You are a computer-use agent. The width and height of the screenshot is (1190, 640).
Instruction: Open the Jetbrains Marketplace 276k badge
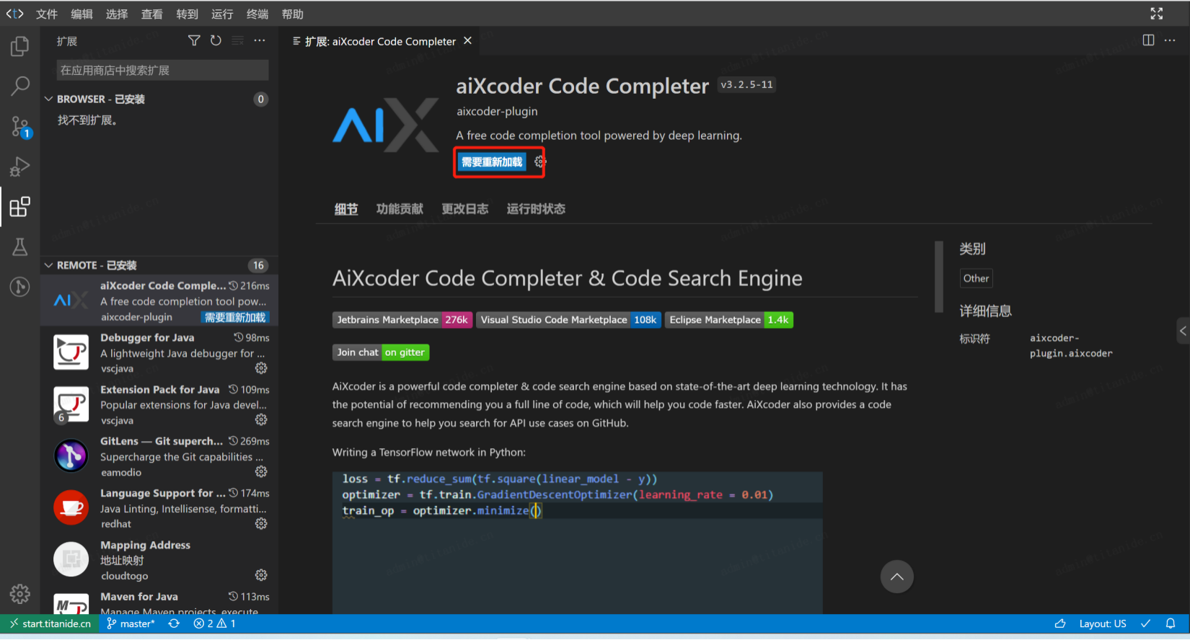pos(402,320)
